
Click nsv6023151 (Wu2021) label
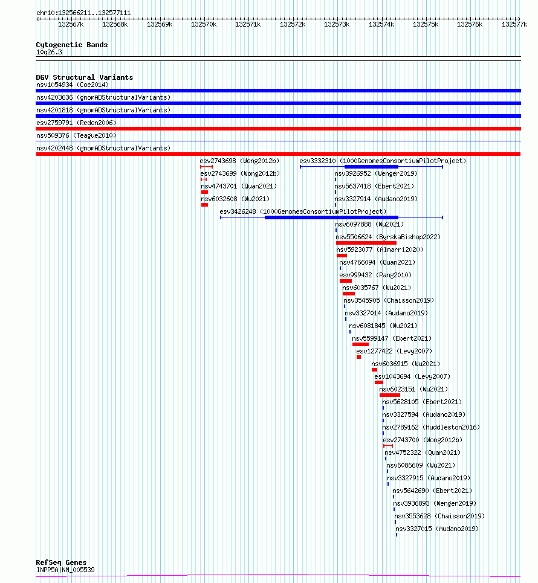pyautogui.click(x=413, y=389)
